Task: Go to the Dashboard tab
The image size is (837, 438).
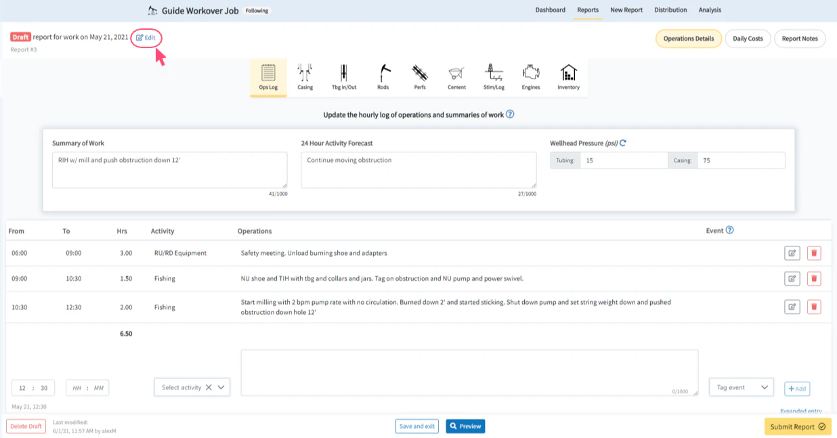Action: click(550, 10)
